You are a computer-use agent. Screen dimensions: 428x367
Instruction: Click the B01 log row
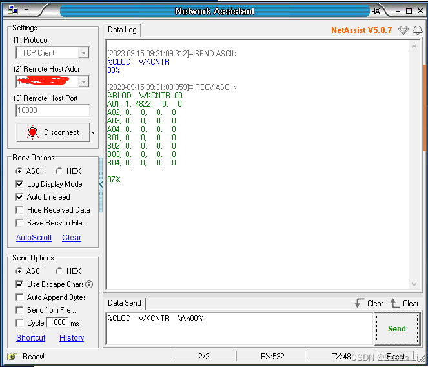pos(141,138)
